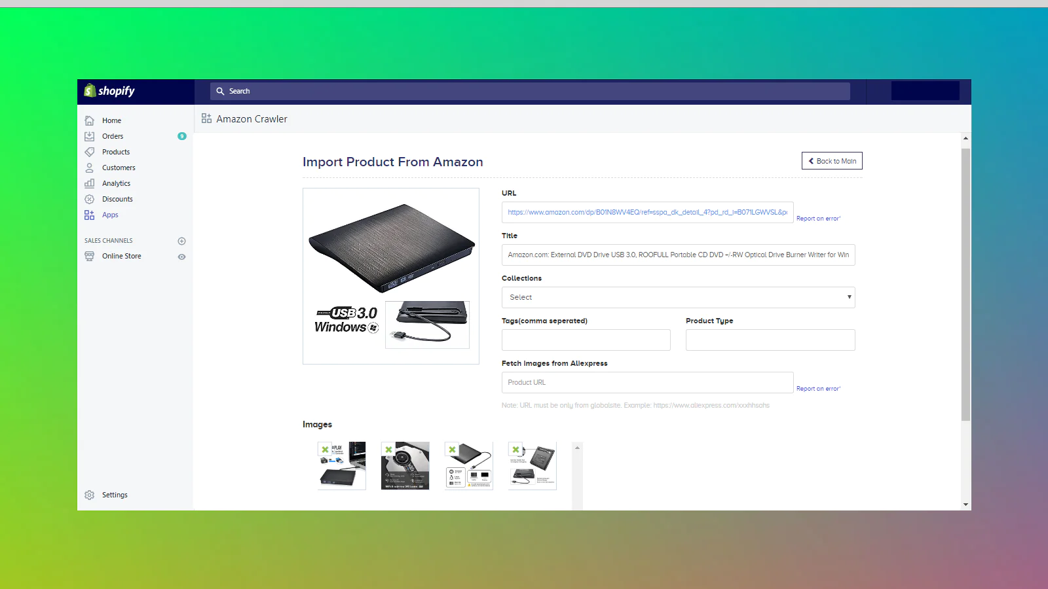Image resolution: width=1048 pixels, height=589 pixels.
Task: Click the page scrollbar up arrow
Action: point(965,138)
